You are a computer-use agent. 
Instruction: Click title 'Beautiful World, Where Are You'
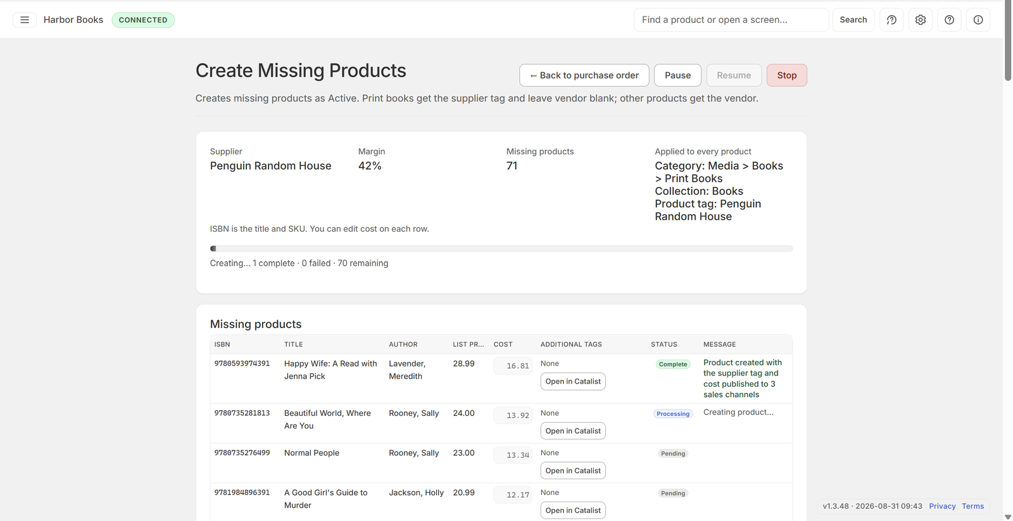(x=327, y=419)
